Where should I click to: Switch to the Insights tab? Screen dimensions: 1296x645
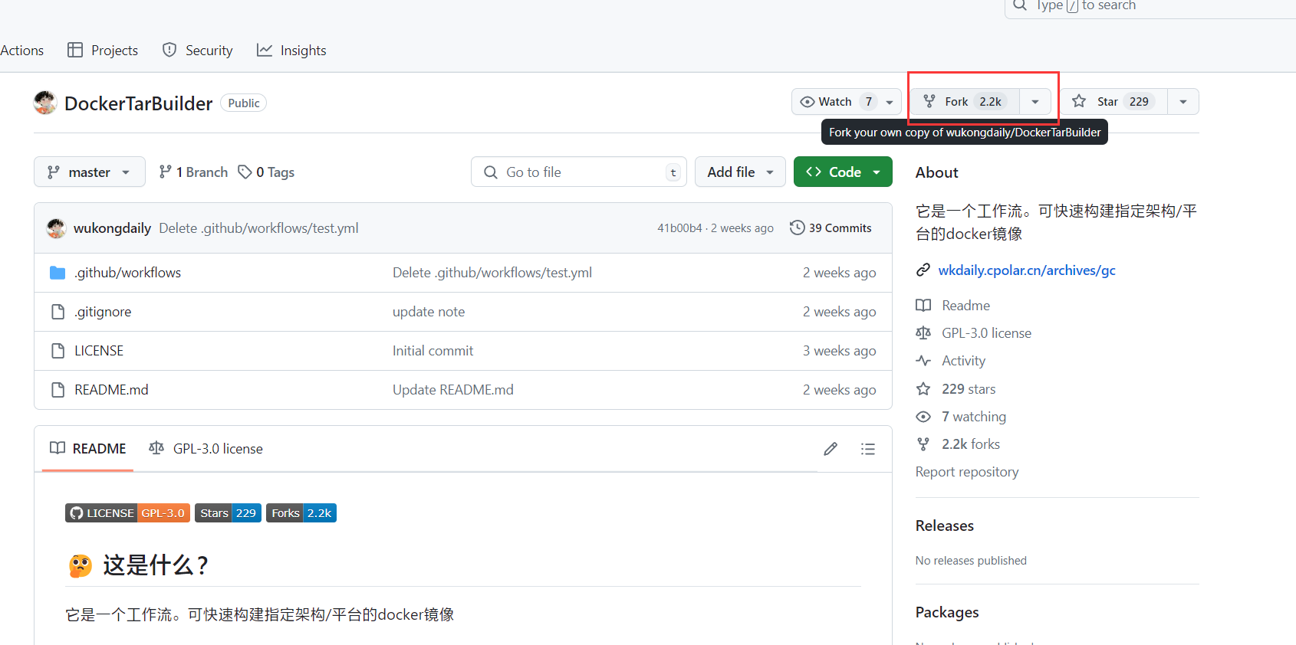[x=292, y=51]
